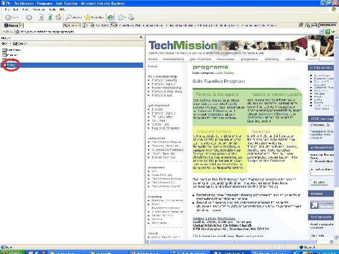The height and width of the screenshot is (254, 339).
Task: Switch to TM - TechMission taskbar button
Action: tap(230, 252)
